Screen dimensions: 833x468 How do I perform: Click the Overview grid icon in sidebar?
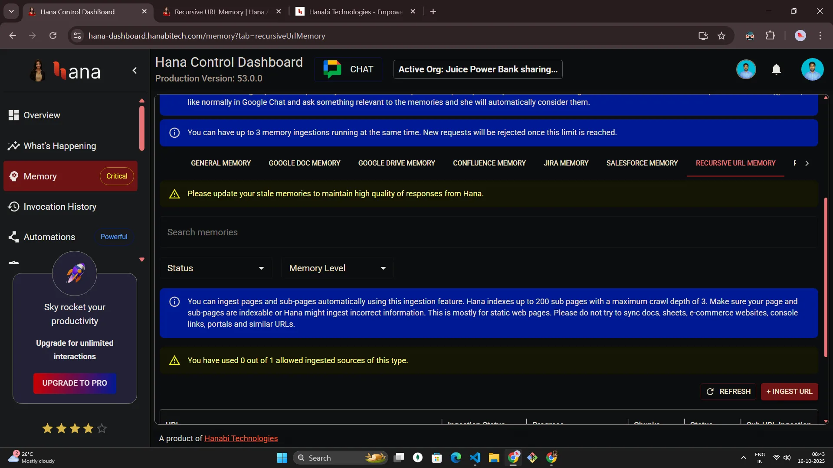[13, 115]
